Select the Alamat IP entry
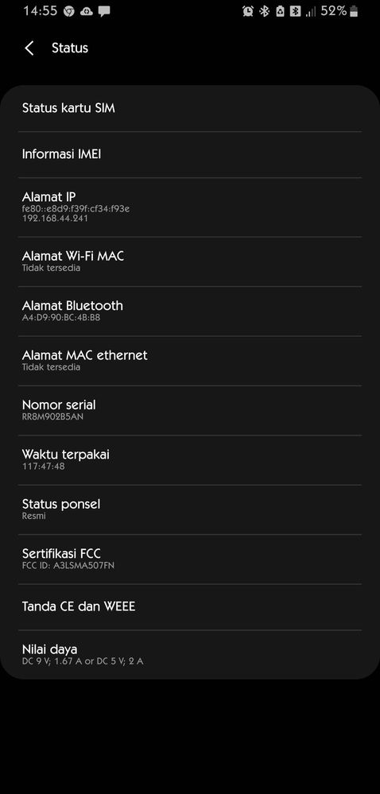The width and height of the screenshot is (380, 794). [x=190, y=207]
